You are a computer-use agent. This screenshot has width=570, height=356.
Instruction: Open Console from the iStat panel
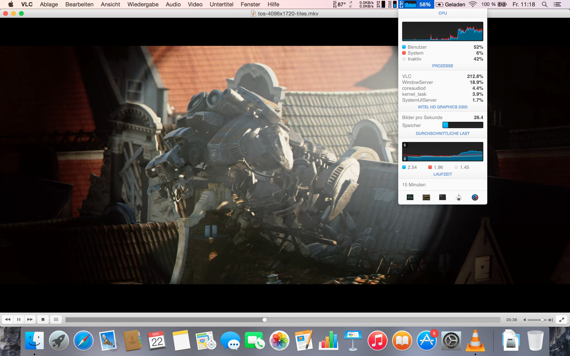tap(426, 197)
